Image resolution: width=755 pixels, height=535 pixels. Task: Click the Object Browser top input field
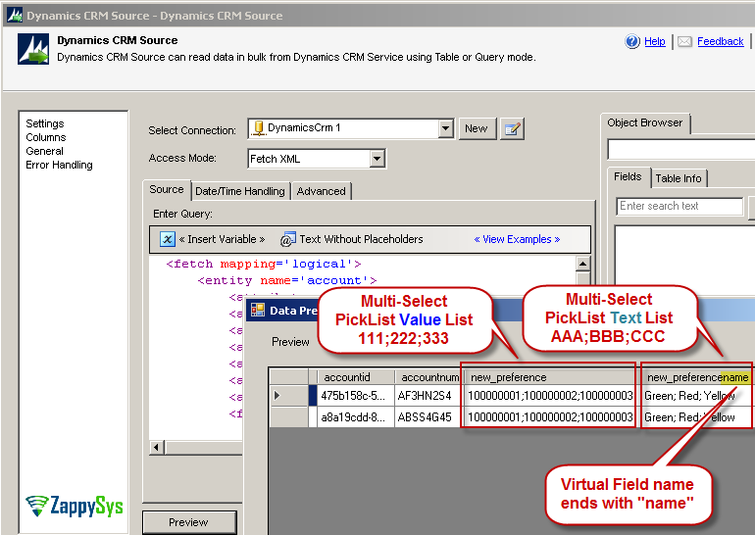pyautogui.click(x=680, y=149)
